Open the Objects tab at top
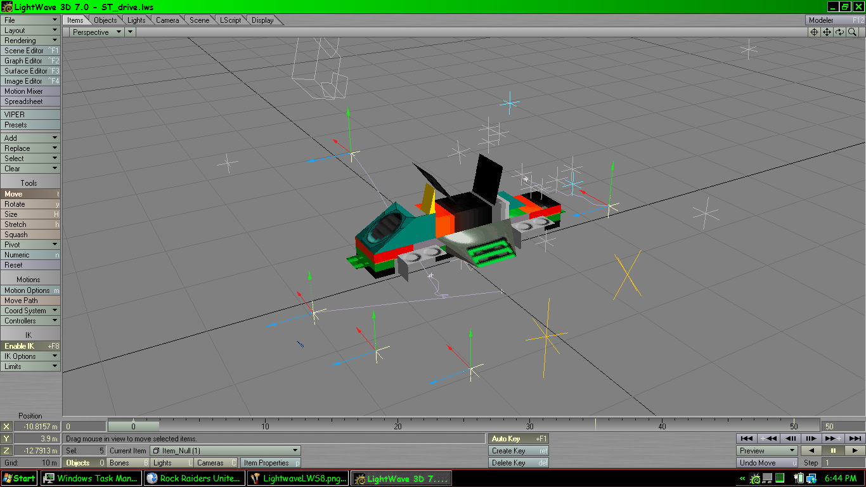This screenshot has width=866, height=487. [x=105, y=20]
